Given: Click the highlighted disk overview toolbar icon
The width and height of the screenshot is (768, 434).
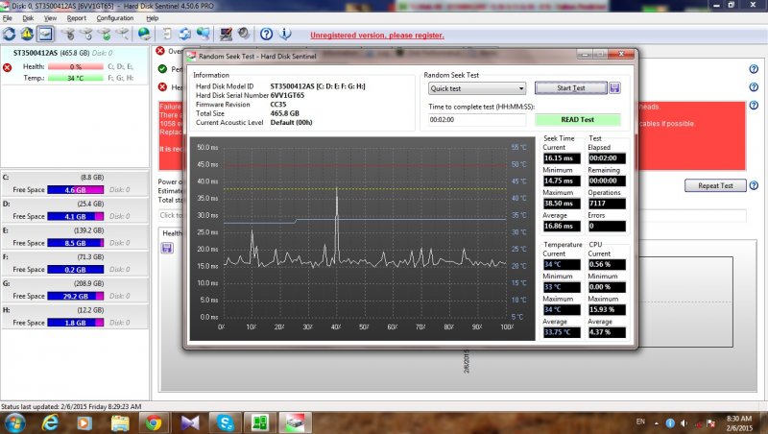Looking at the screenshot, I should (45, 34).
